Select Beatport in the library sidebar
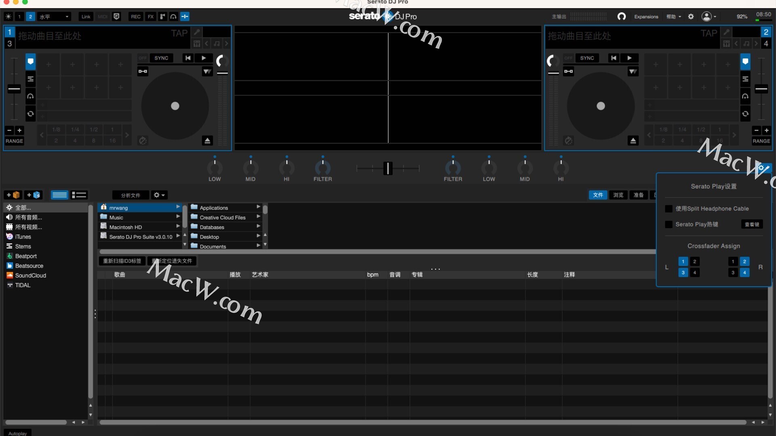 pyautogui.click(x=26, y=256)
